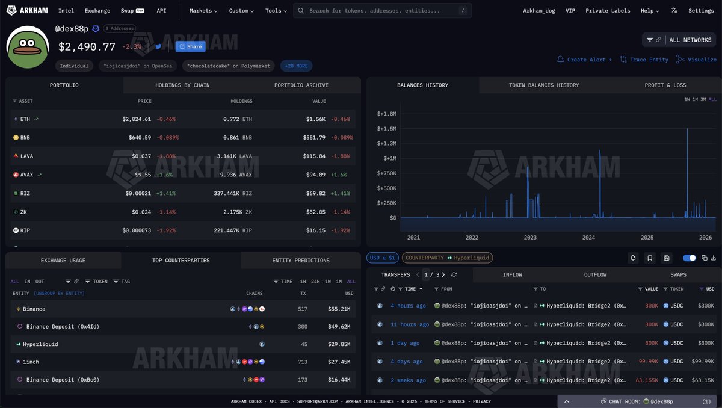Image resolution: width=722 pixels, height=408 pixels.
Task: Click the COUNTERPARTY Hyperliquid filter chip
Action: (447, 258)
